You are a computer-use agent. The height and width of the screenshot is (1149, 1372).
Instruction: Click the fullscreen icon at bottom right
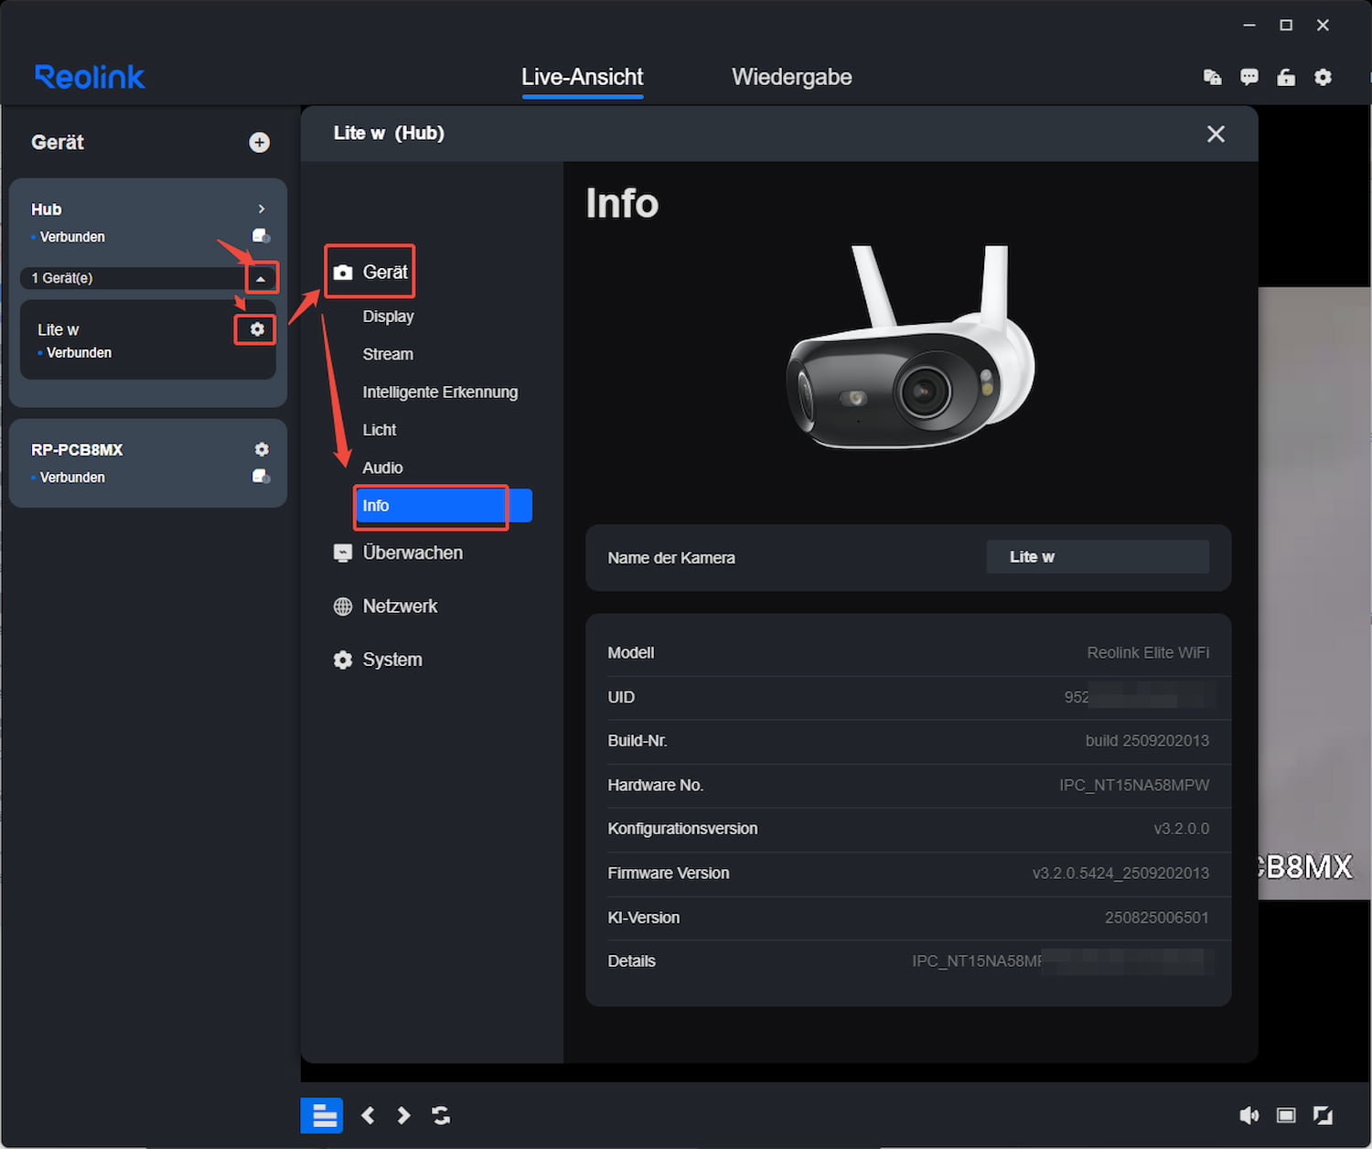pyautogui.click(x=1323, y=1115)
